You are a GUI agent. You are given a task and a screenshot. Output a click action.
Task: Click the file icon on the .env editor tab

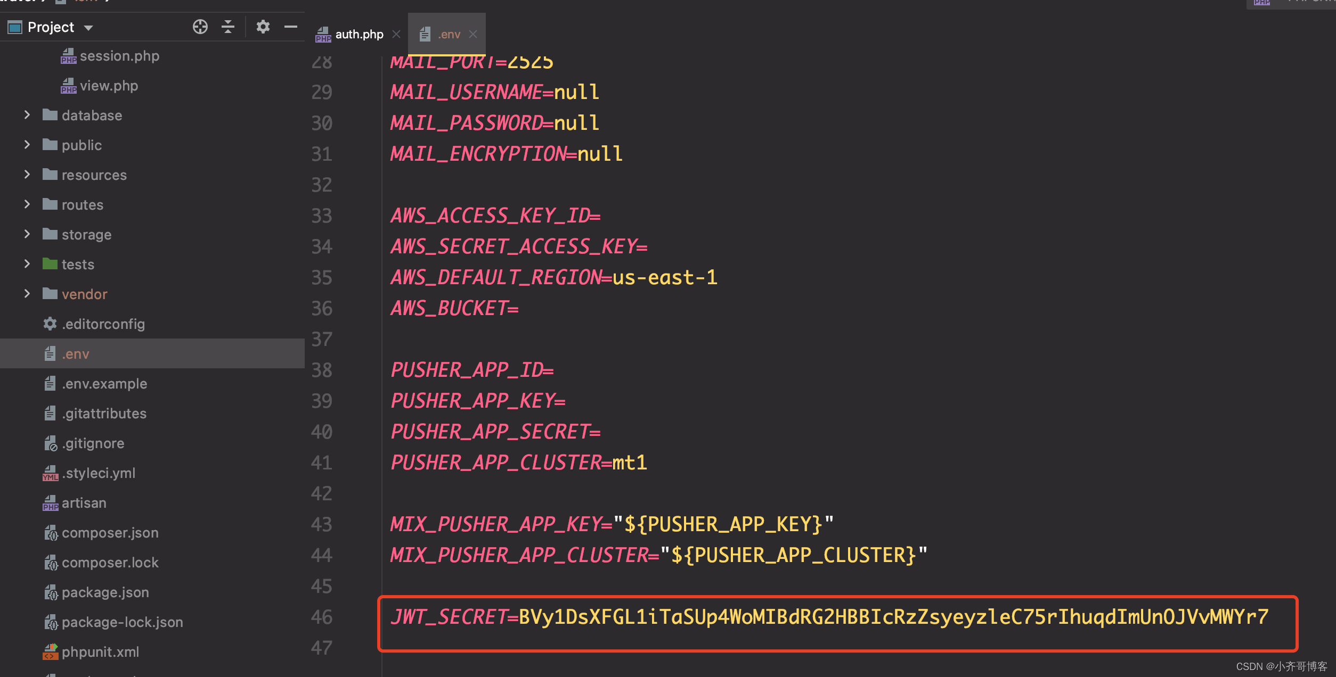[425, 34]
